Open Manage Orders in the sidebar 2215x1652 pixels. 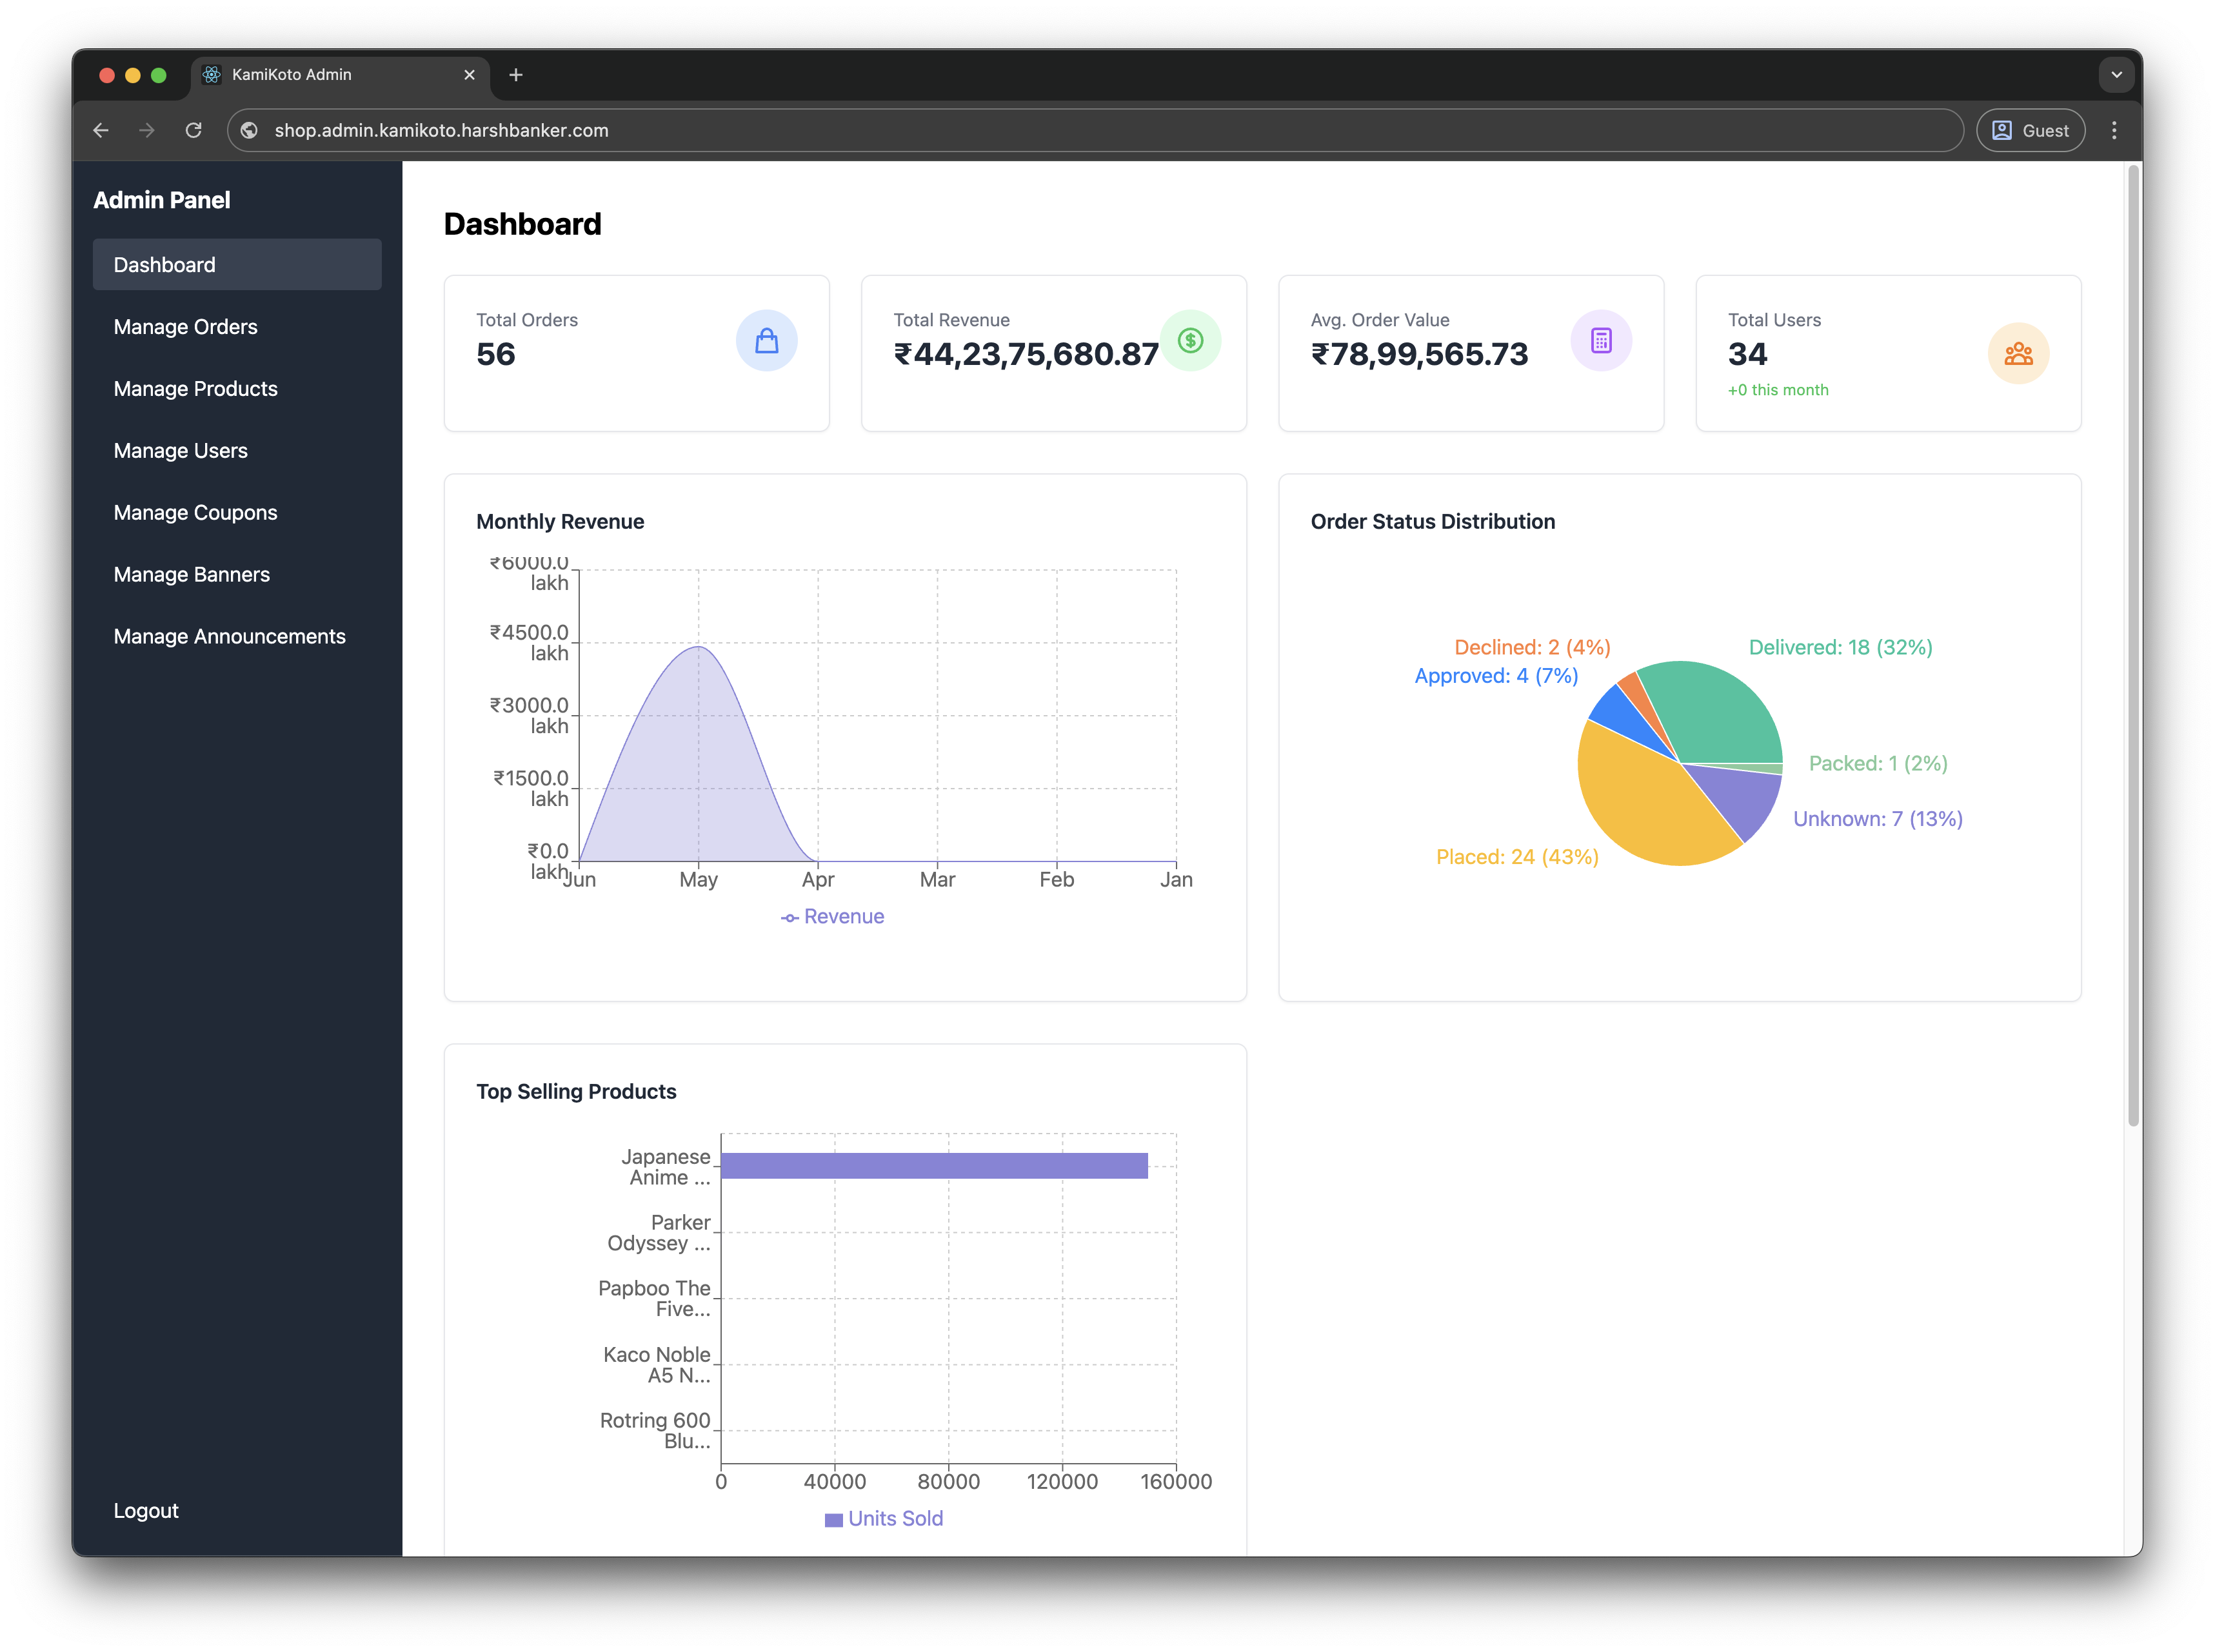pyautogui.click(x=185, y=327)
